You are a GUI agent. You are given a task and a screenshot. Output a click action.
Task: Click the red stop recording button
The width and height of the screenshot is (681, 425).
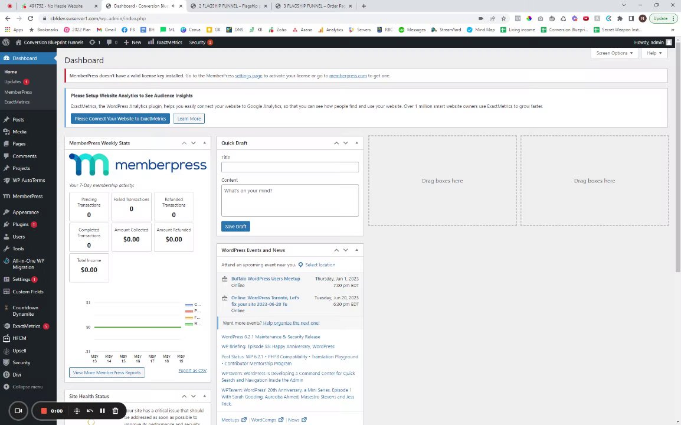pyautogui.click(x=44, y=411)
